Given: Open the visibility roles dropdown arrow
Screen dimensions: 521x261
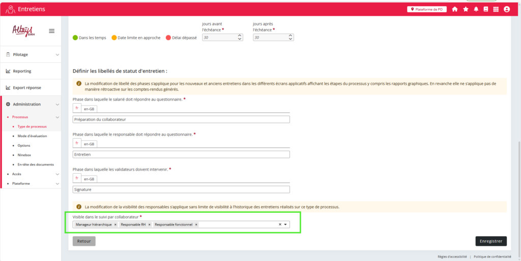Looking at the screenshot, I should [x=285, y=224].
